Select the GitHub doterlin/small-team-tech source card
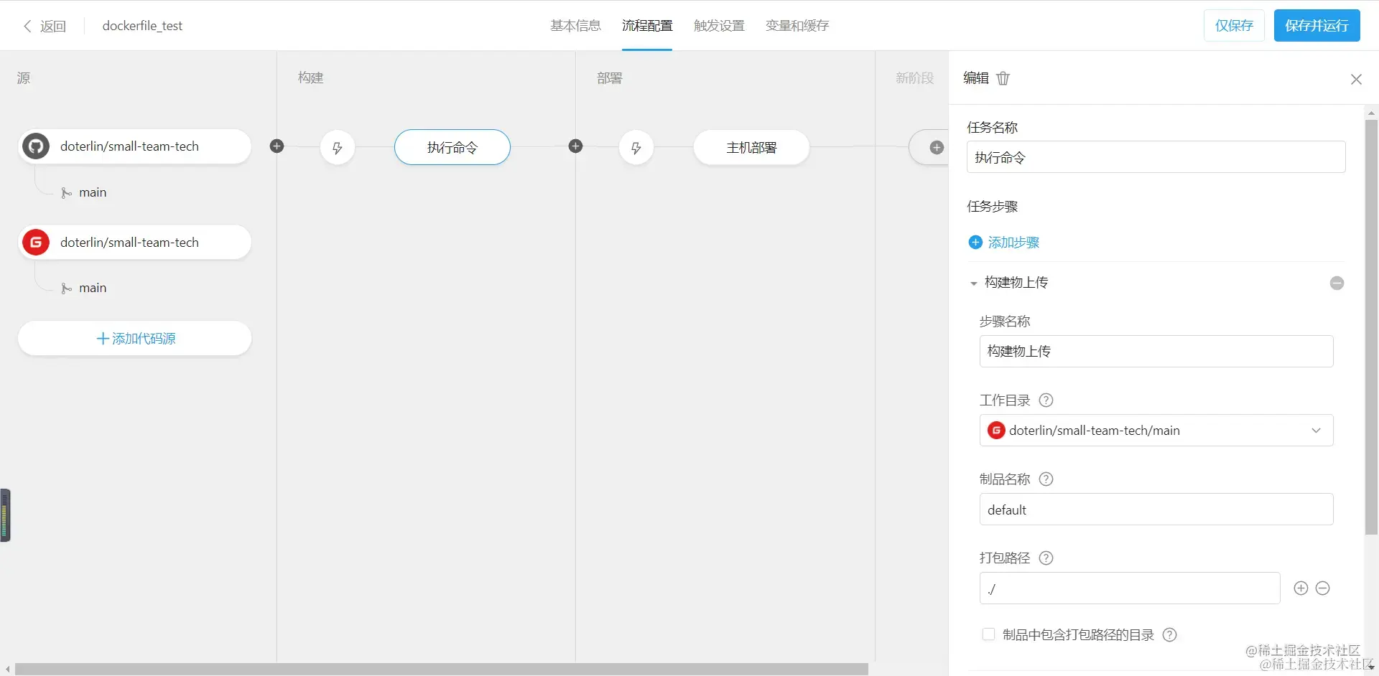The image size is (1379, 676). [x=135, y=146]
